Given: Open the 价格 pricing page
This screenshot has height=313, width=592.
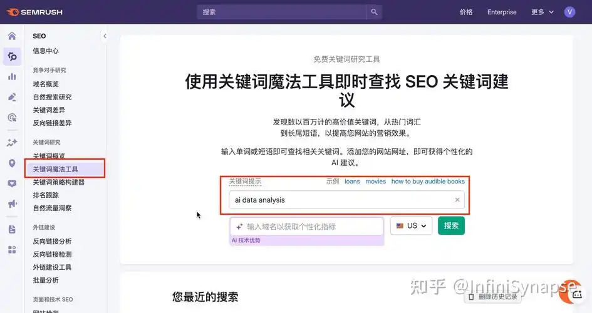Looking at the screenshot, I should [x=466, y=12].
